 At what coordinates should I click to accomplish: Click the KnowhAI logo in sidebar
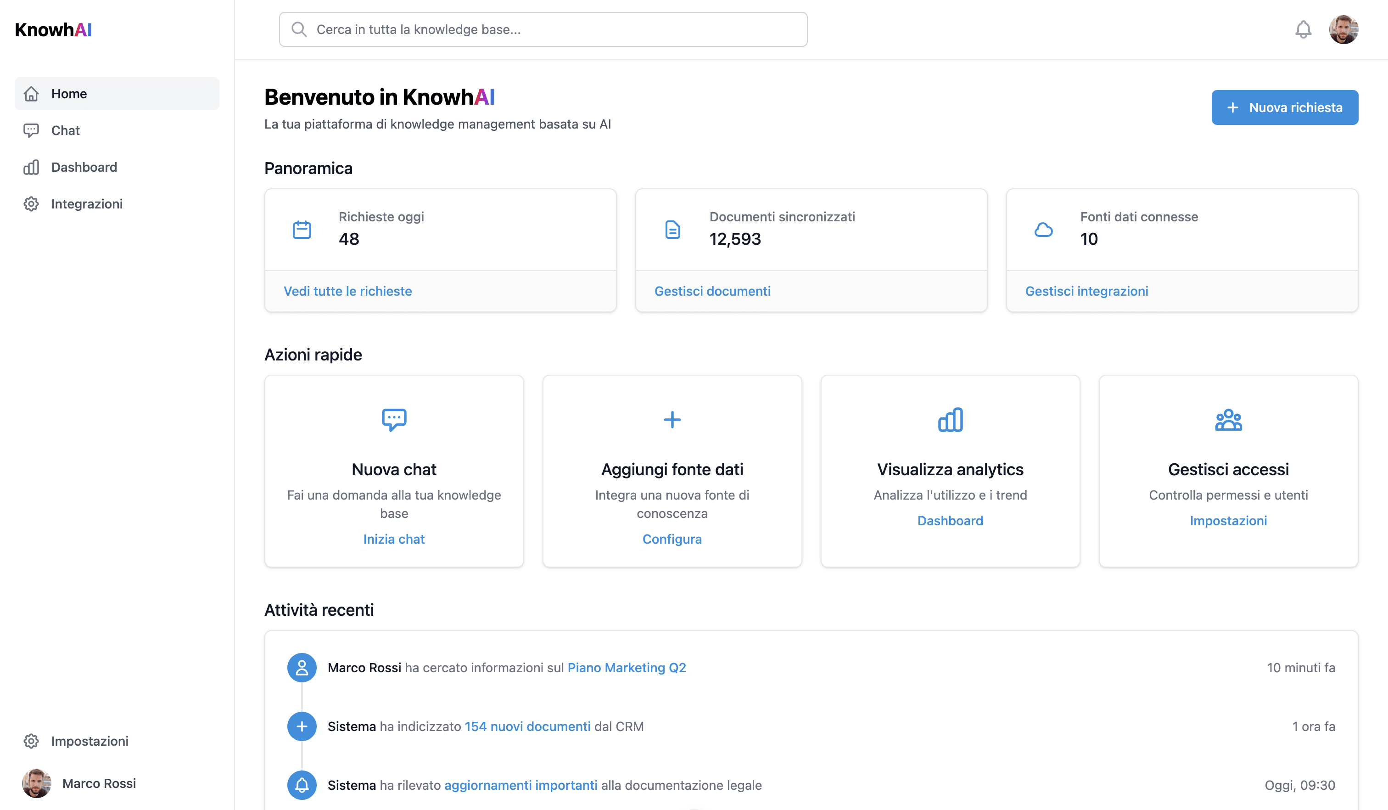click(x=53, y=30)
